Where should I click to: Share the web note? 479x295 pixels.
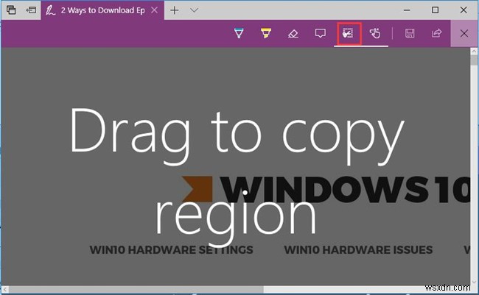(x=437, y=33)
